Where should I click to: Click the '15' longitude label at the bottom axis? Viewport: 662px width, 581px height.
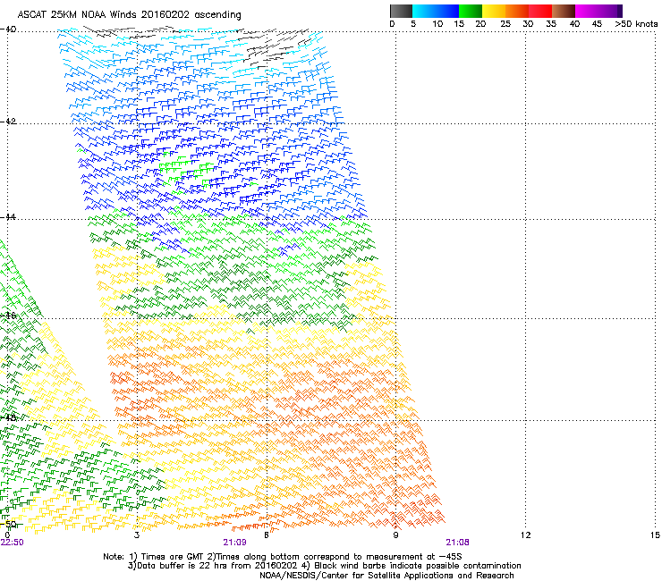pos(655,535)
